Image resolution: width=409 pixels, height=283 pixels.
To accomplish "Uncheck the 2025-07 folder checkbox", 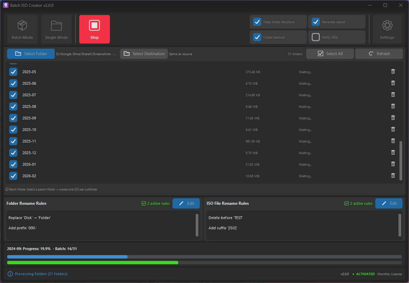I will pyautogui.click(x=13, y=95).
